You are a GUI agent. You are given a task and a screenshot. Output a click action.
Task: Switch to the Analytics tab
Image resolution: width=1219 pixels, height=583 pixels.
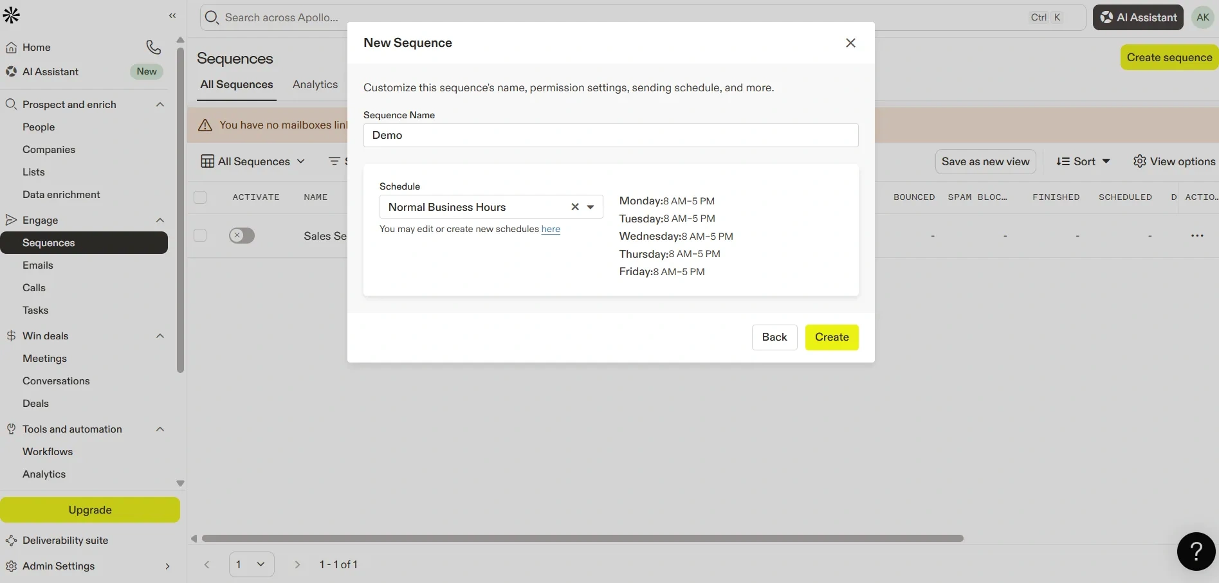(315, 85)
